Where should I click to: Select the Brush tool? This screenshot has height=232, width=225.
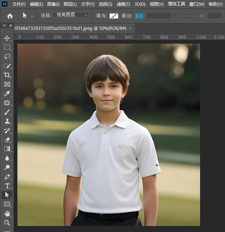7,112
